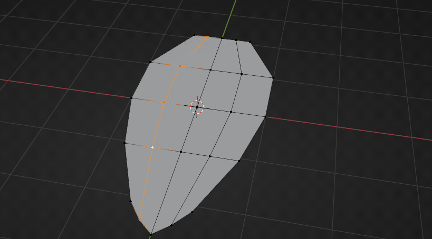
Task: Click the vertex immediately right of the 3D cursor
Action: pyautogui.click(x=231, y=112)
